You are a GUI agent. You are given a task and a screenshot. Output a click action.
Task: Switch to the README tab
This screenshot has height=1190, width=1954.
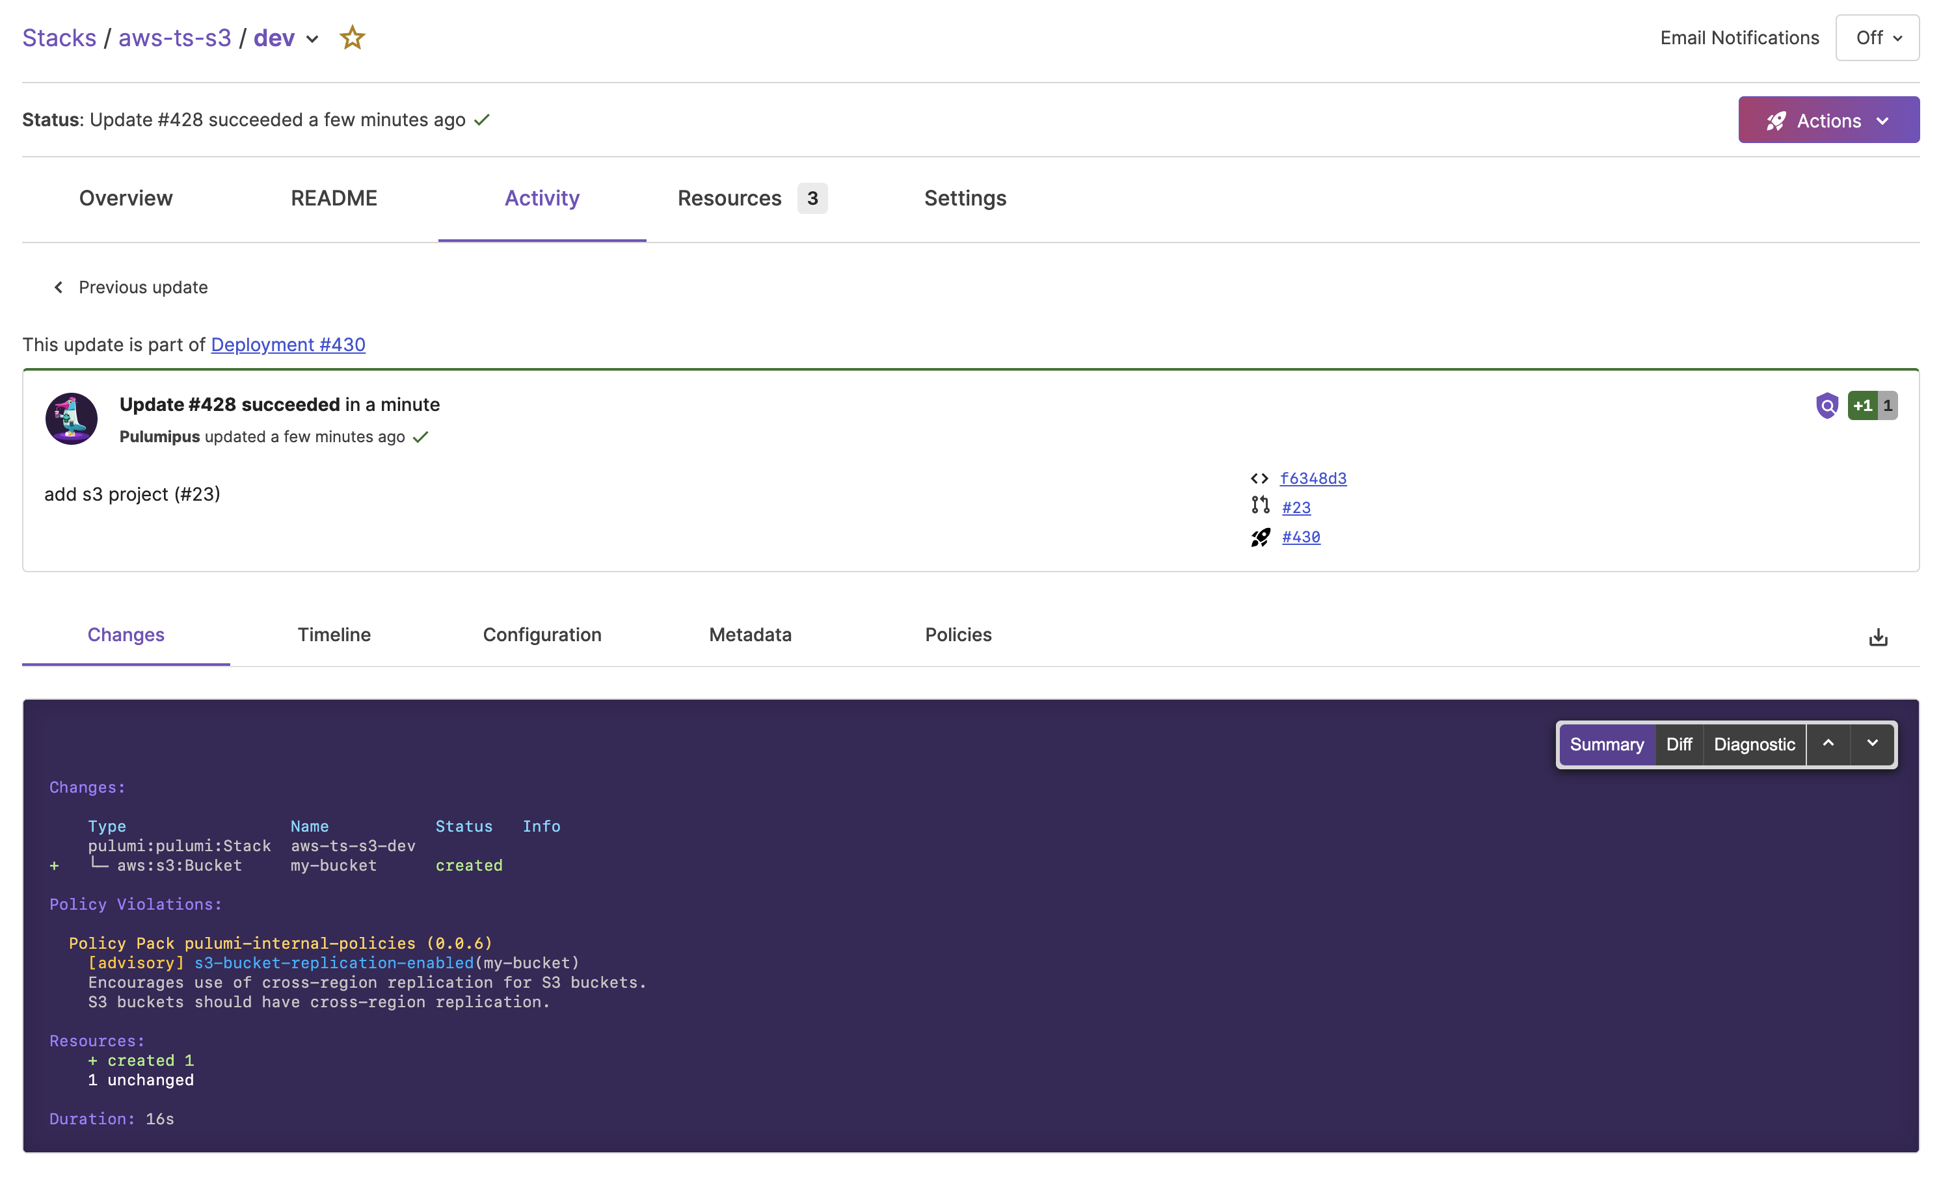pos(334,198)
